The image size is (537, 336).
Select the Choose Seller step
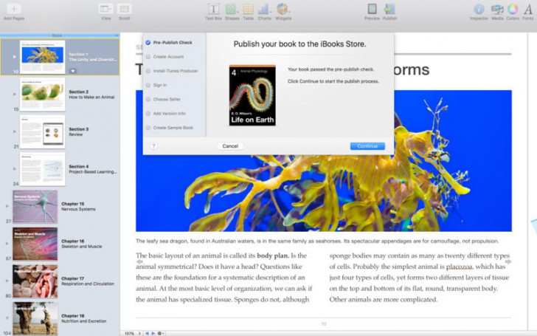pos(163,99)
